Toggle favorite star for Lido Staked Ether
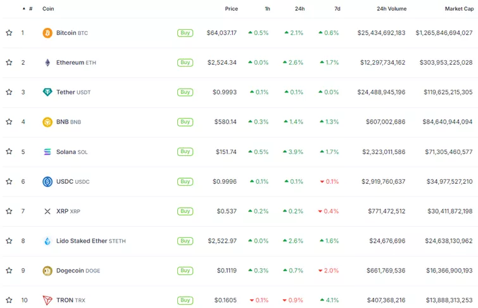 click(9, 241)
